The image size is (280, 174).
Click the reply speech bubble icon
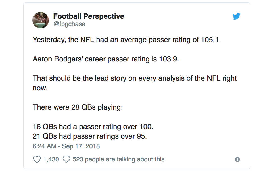click(66, 159)
